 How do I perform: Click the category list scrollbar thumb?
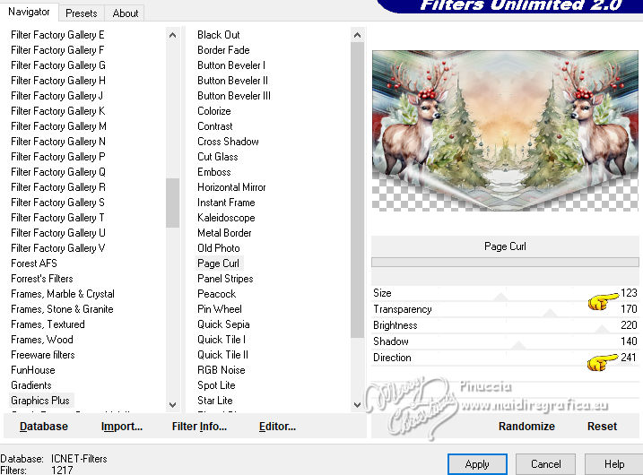point(173,203)
